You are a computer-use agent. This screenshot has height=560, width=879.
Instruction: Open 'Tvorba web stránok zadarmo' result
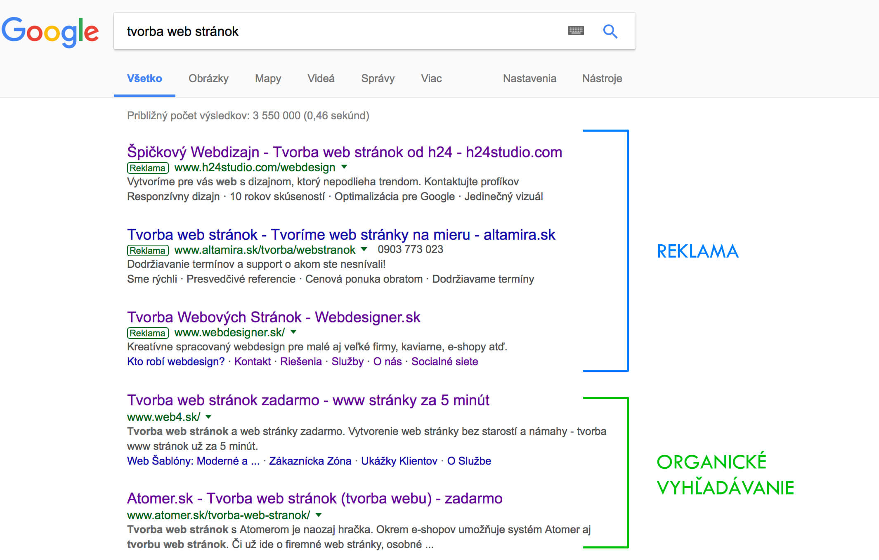pyautogui.click(x=308, y=400)
